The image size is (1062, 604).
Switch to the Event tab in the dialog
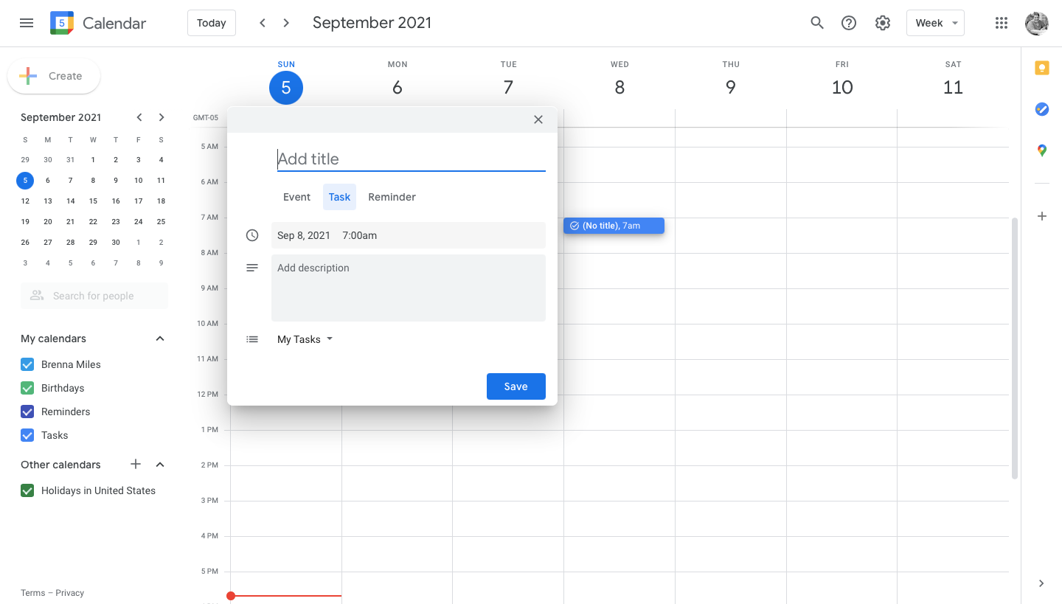296,197
